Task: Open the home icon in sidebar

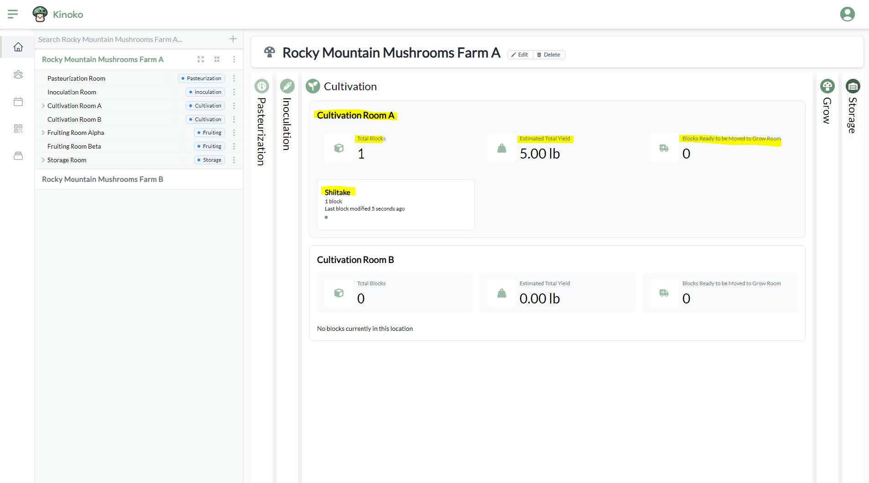Action: pyautogui.click(x=18, y=47)
